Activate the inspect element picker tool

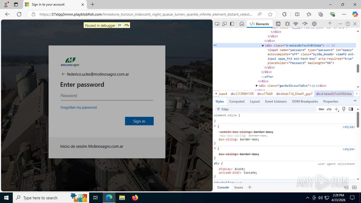[x=217, y=24]
